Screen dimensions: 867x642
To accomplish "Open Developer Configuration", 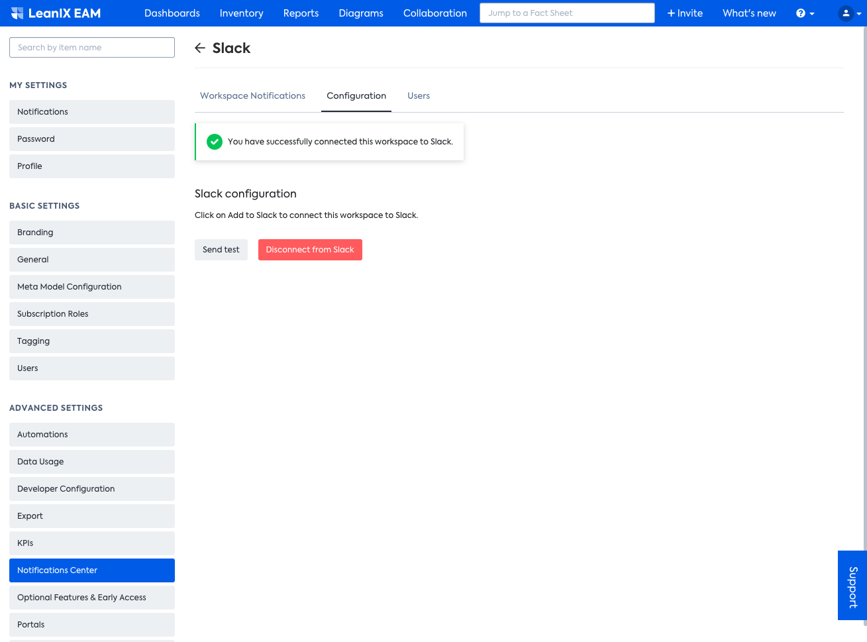I will 92,489.
